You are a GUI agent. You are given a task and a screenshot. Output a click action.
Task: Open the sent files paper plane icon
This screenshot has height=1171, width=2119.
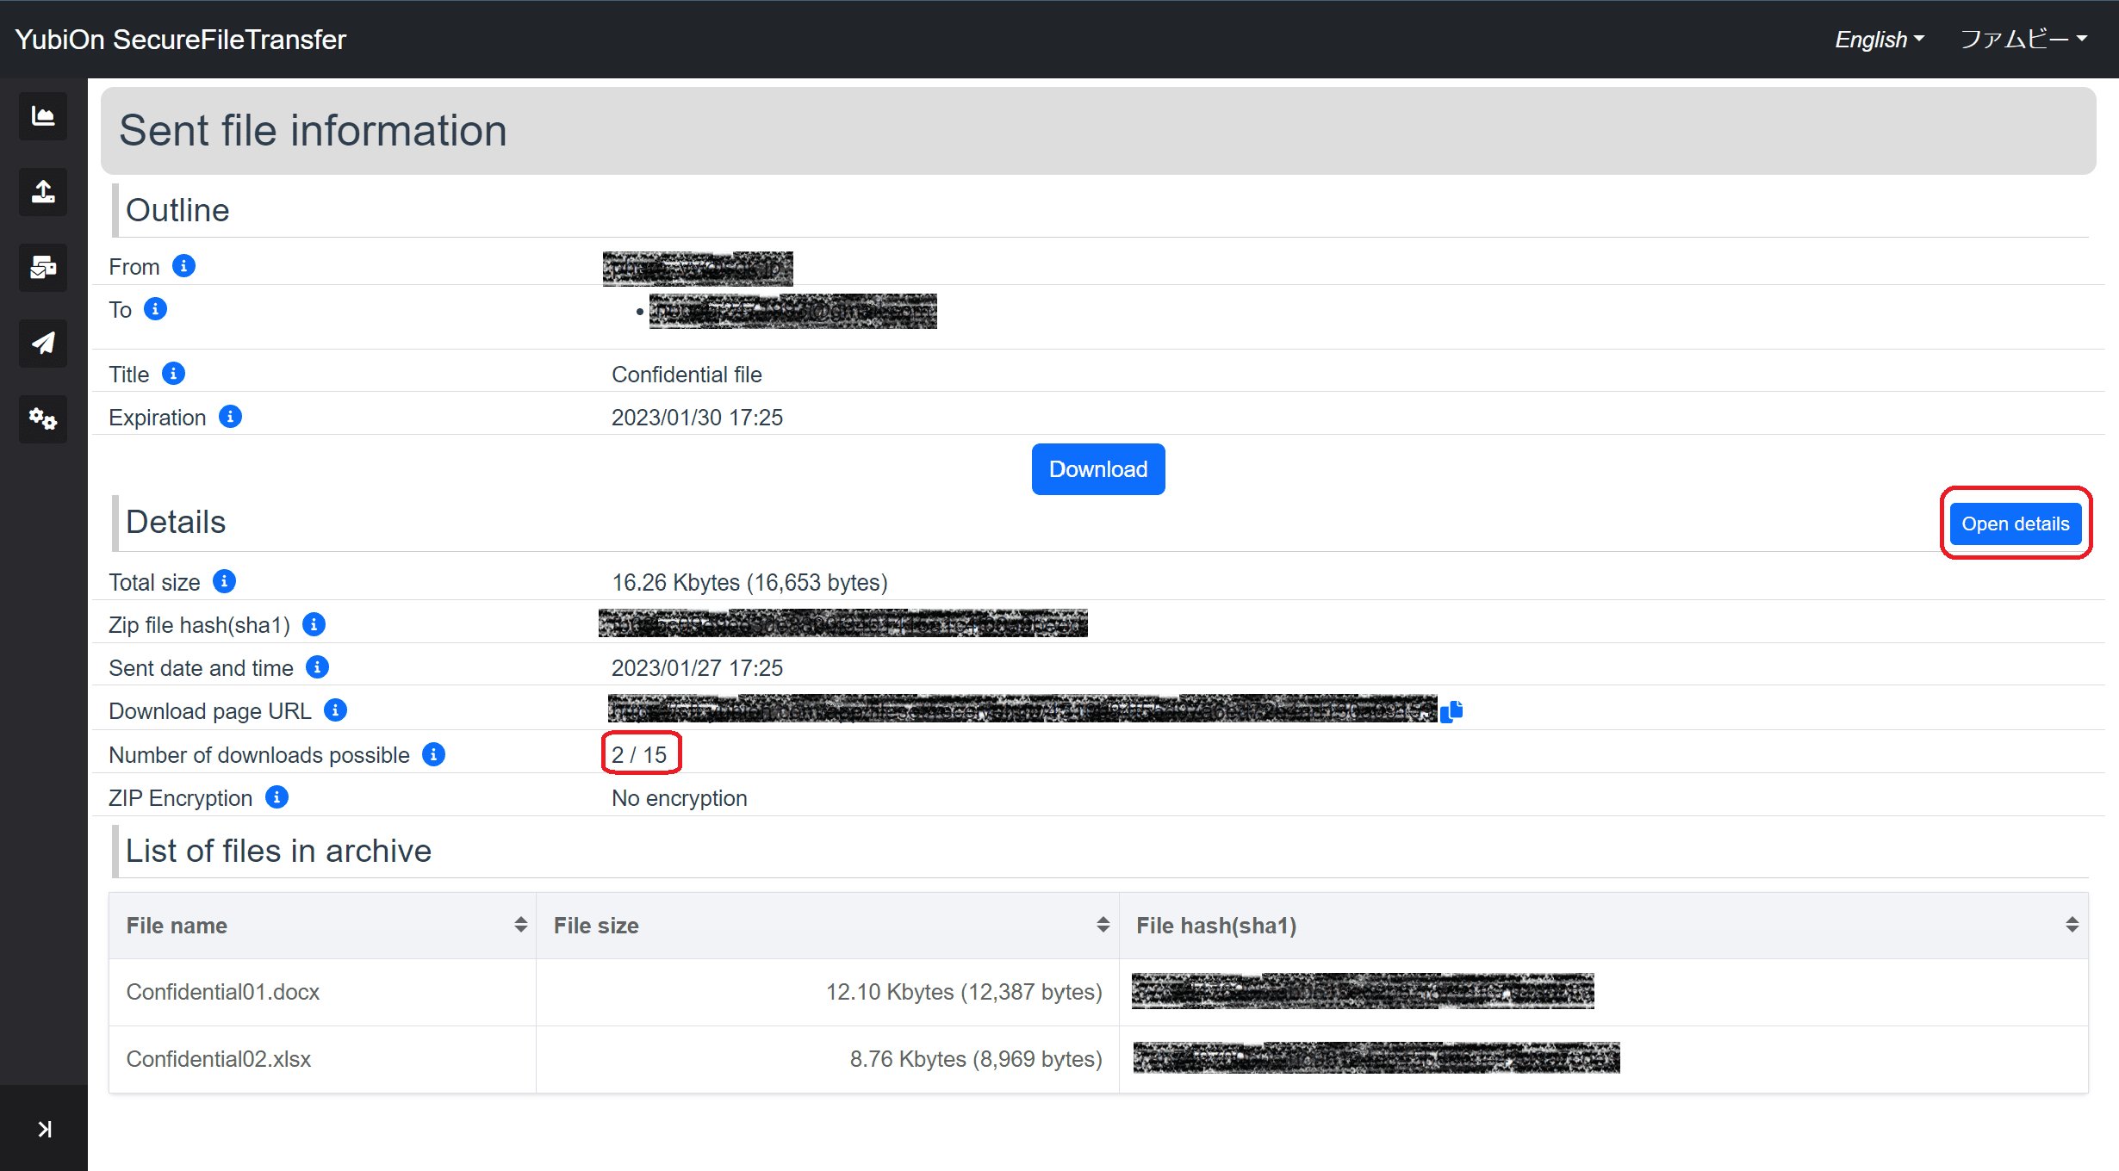pos(43,343)
